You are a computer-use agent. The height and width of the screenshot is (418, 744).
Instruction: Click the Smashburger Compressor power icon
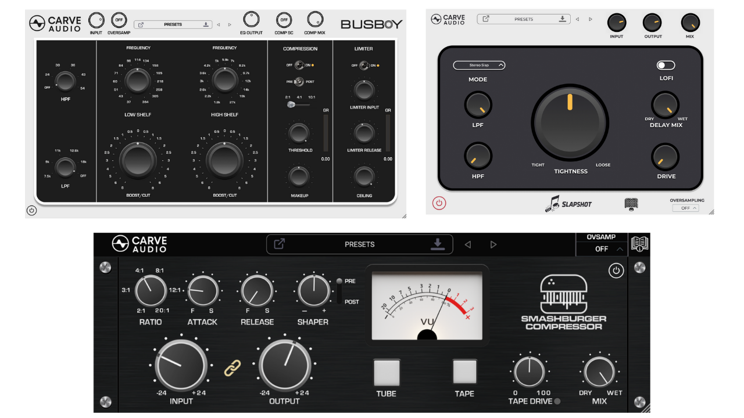click(616, 271)
